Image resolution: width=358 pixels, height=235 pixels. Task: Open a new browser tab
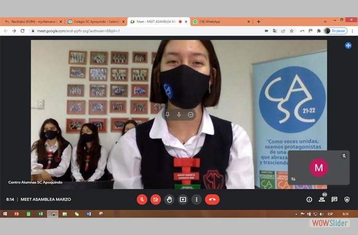259,21
